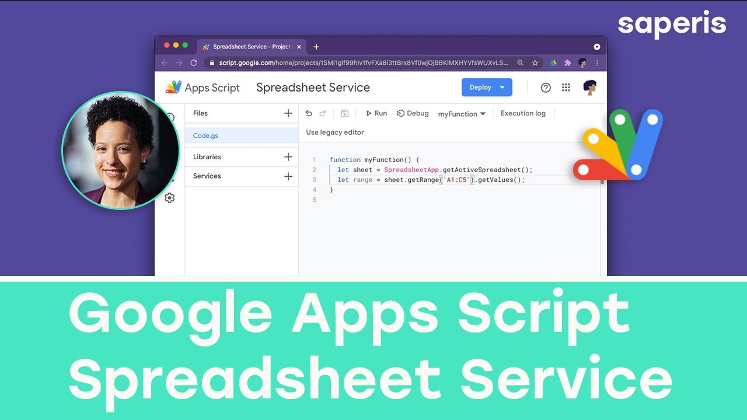
Task: Click the redo arrow in editor toolbar
Action: [323, 113]
